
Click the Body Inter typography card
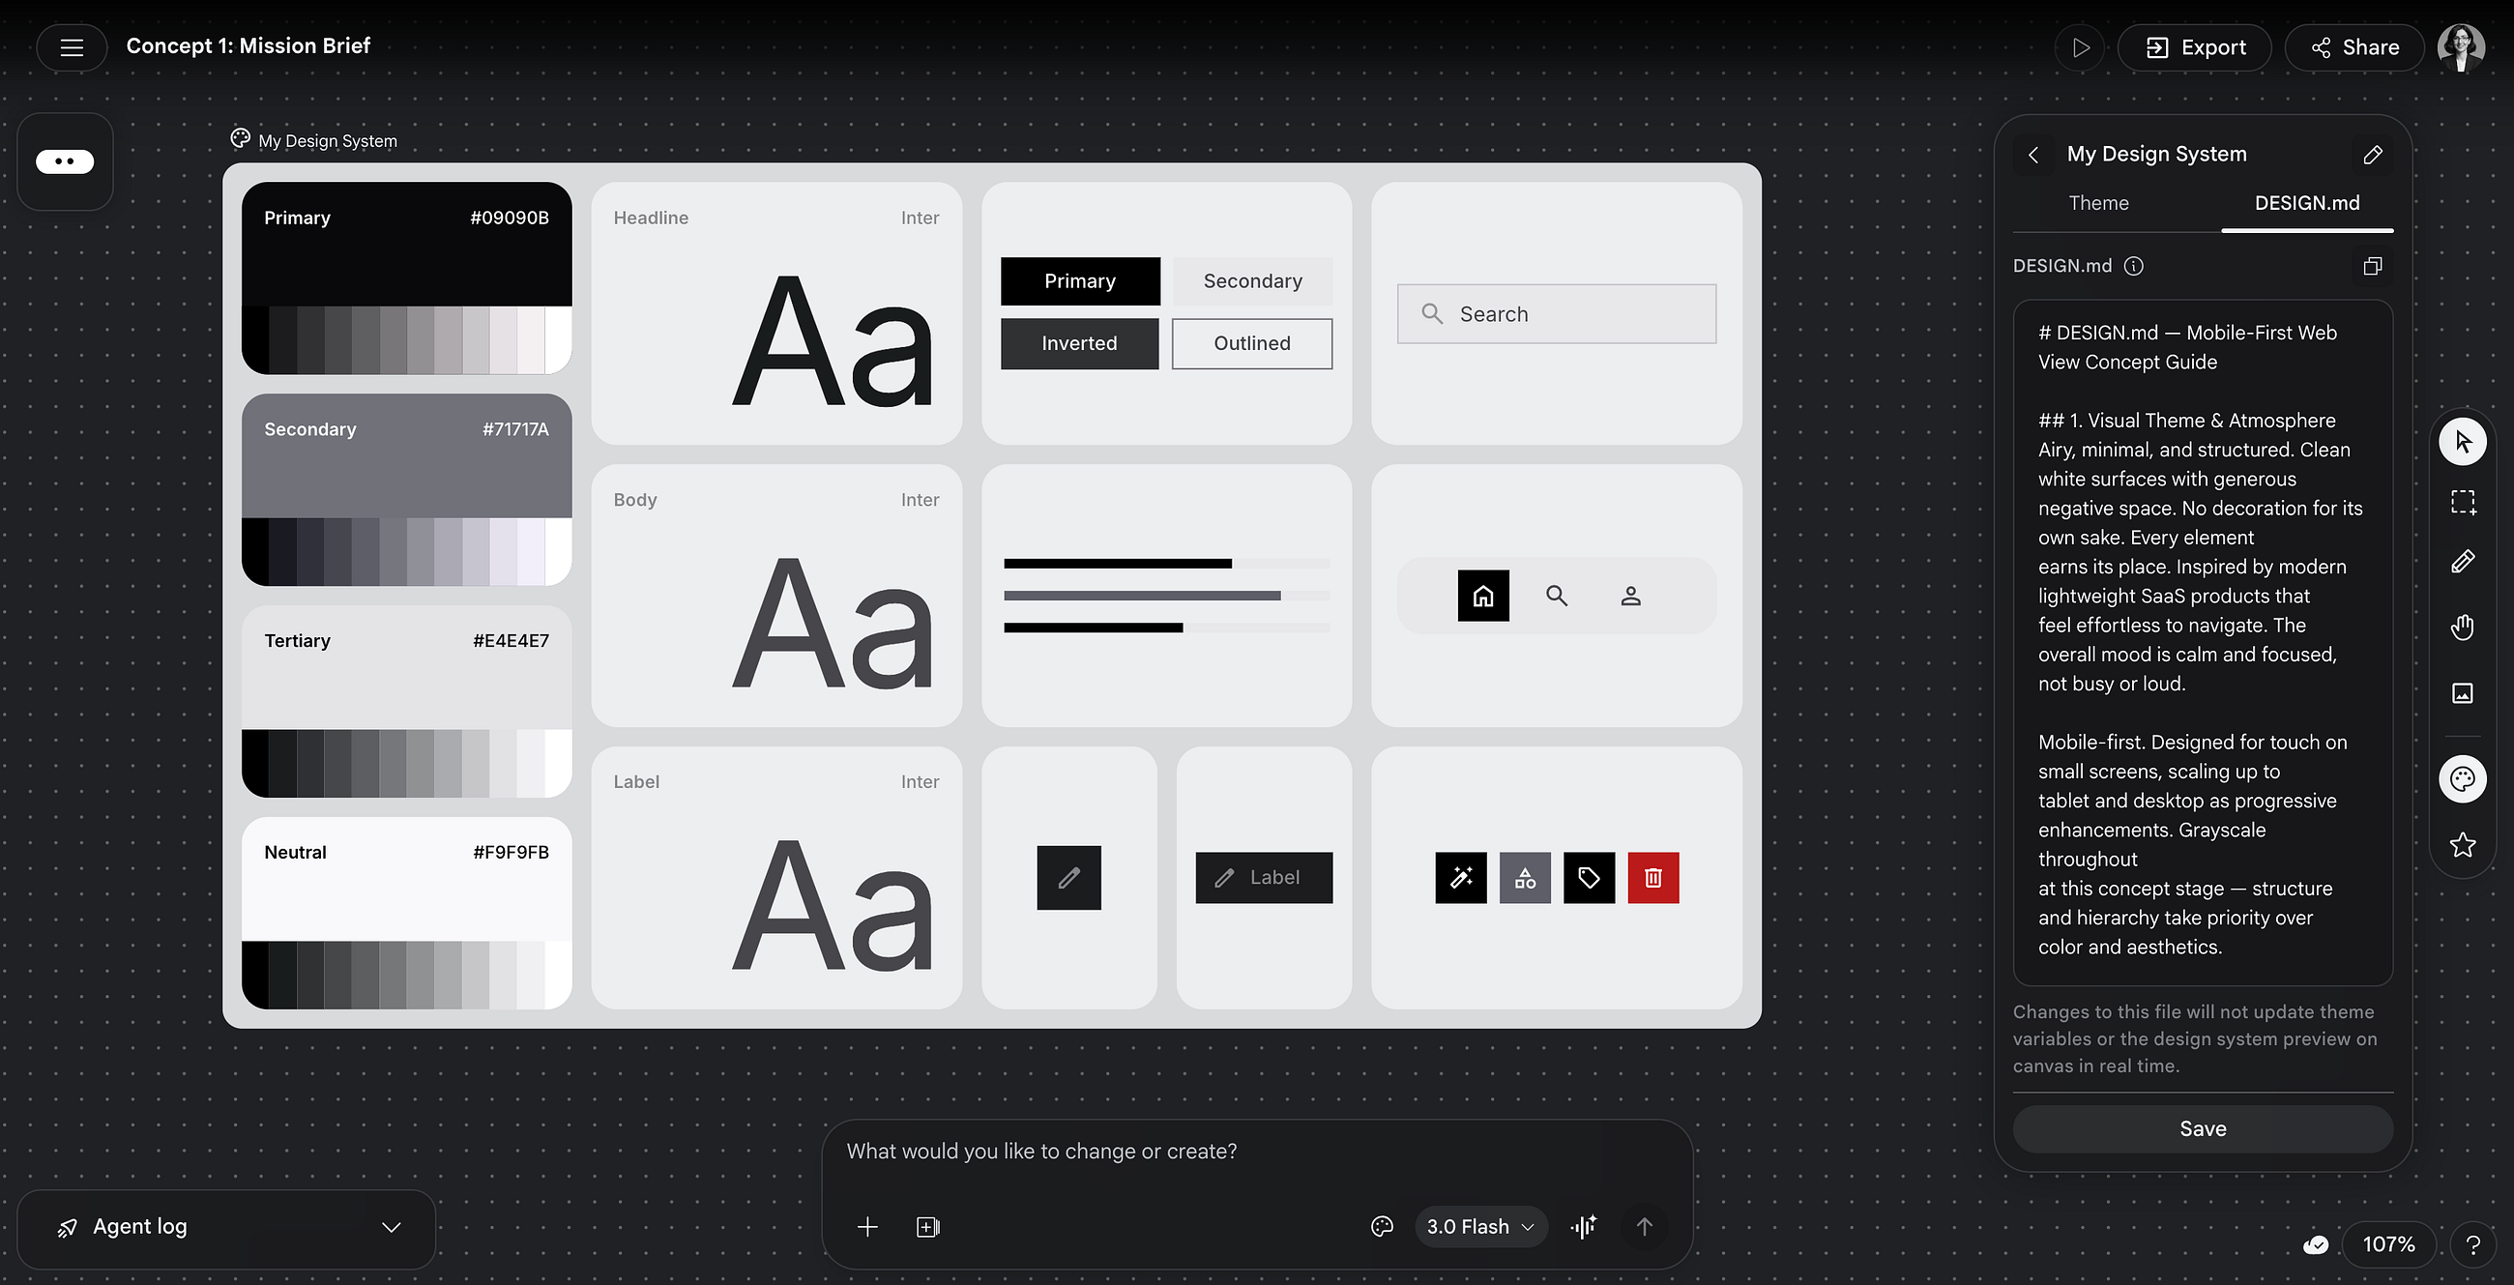pos(775,596)
